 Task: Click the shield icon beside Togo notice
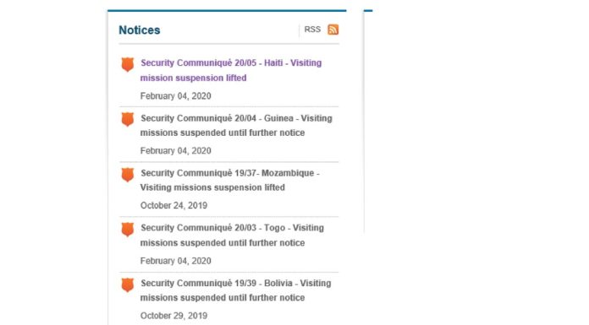point(128,230)
